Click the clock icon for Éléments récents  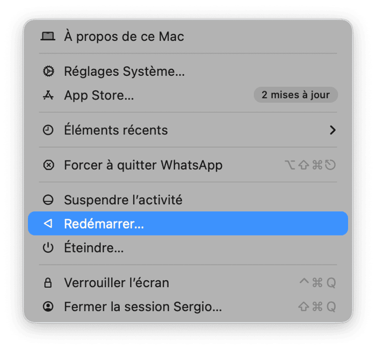[x=48, y=130]
